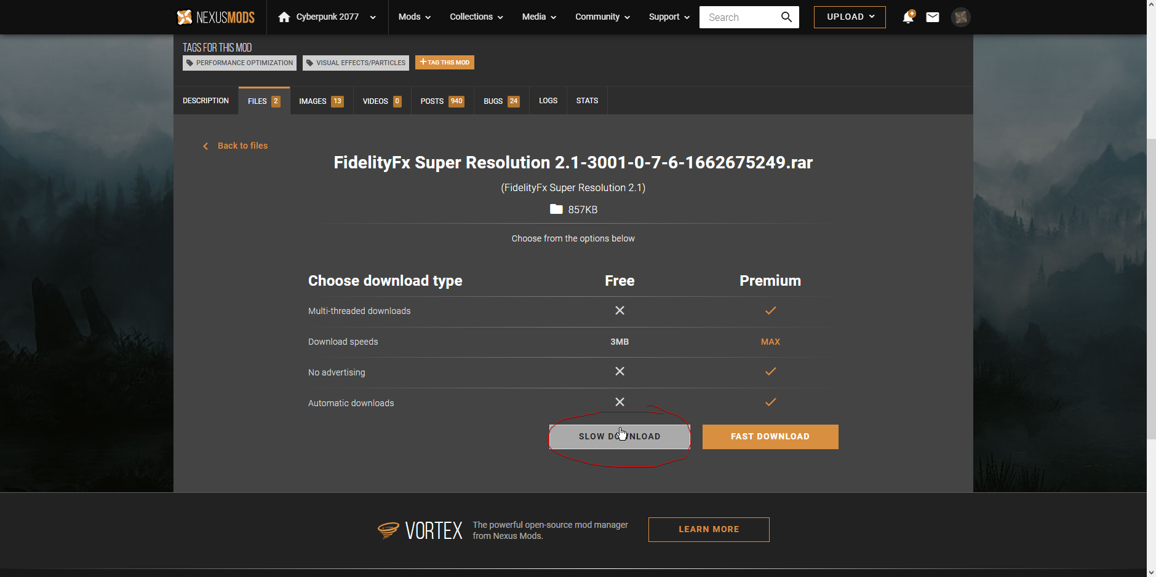The image size is (1156, 577).
Task: Click the MAX premium speed value
Action: [x=770, y=342]
